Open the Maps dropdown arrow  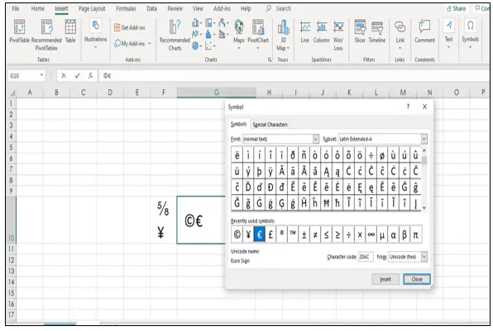click(238, 48)
